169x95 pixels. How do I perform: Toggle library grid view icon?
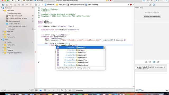click(137, 90)
